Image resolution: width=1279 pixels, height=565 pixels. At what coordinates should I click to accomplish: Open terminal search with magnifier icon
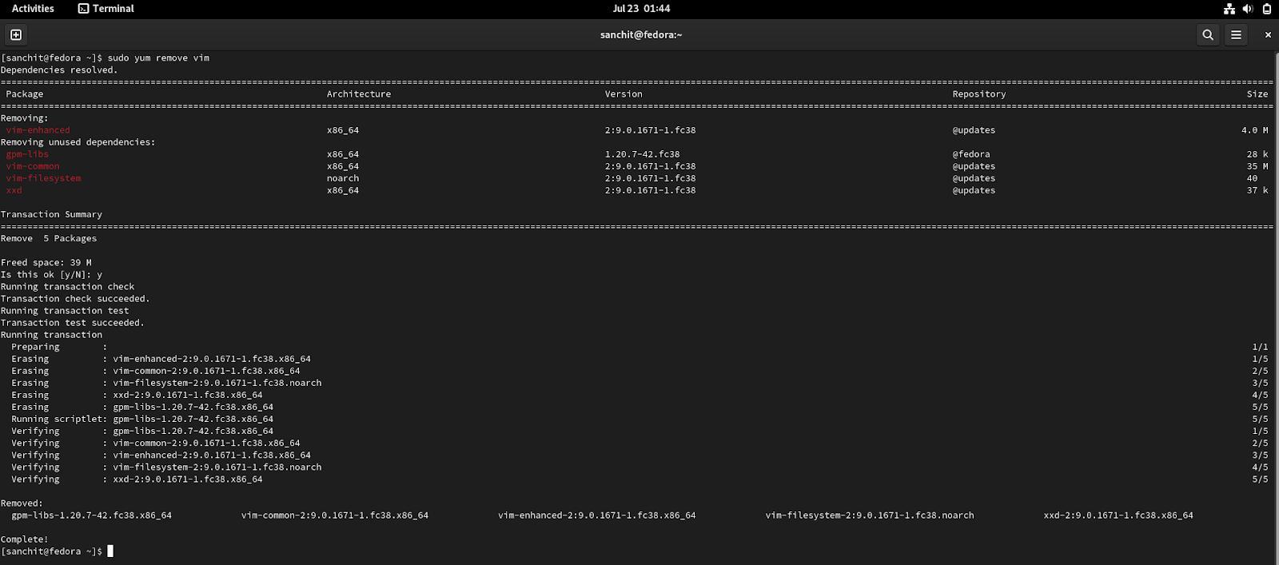point(1208,34)
